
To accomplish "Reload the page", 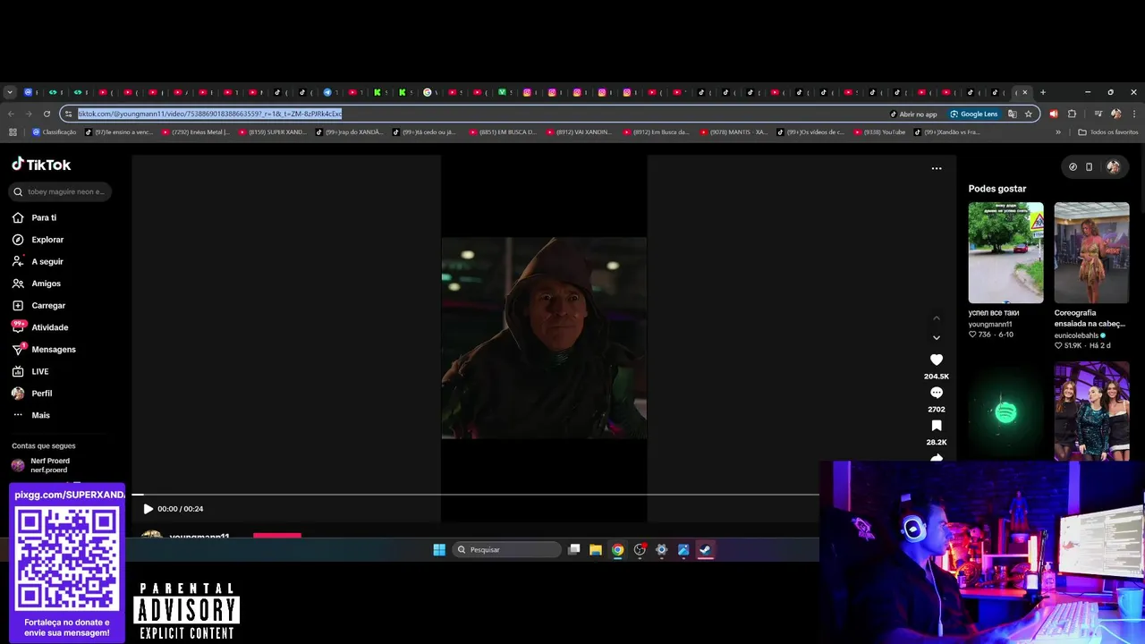I will click(47, 114).
